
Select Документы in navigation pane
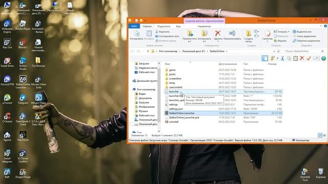[145, 98]
